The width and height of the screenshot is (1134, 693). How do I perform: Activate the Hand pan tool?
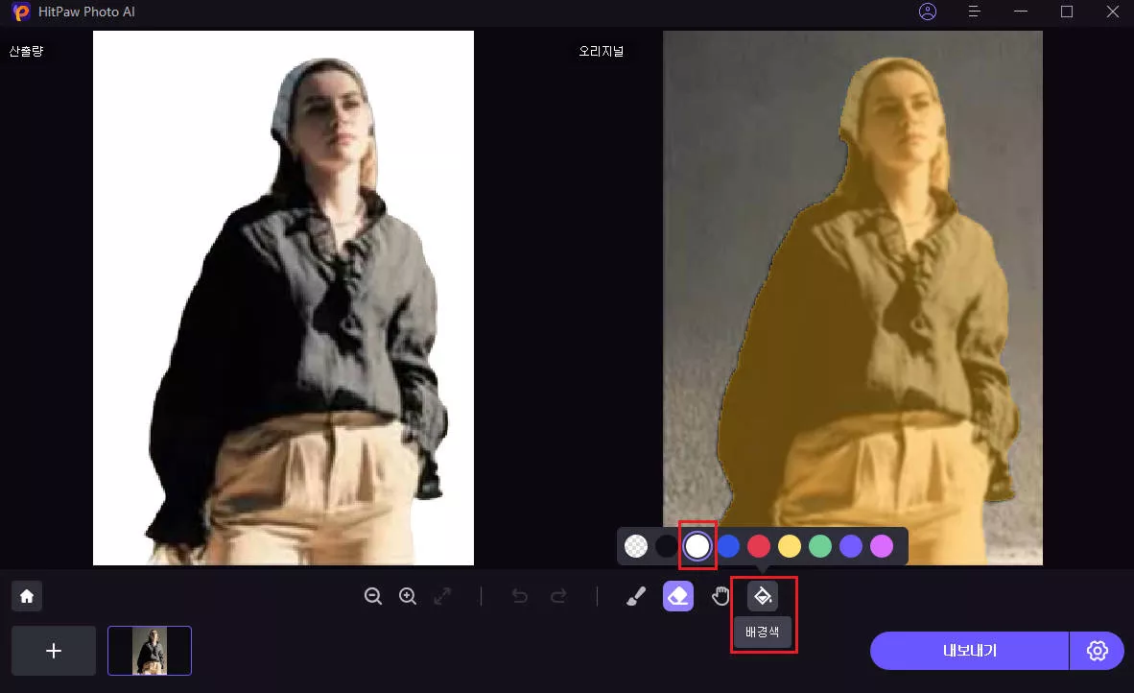tap(721, 596)
